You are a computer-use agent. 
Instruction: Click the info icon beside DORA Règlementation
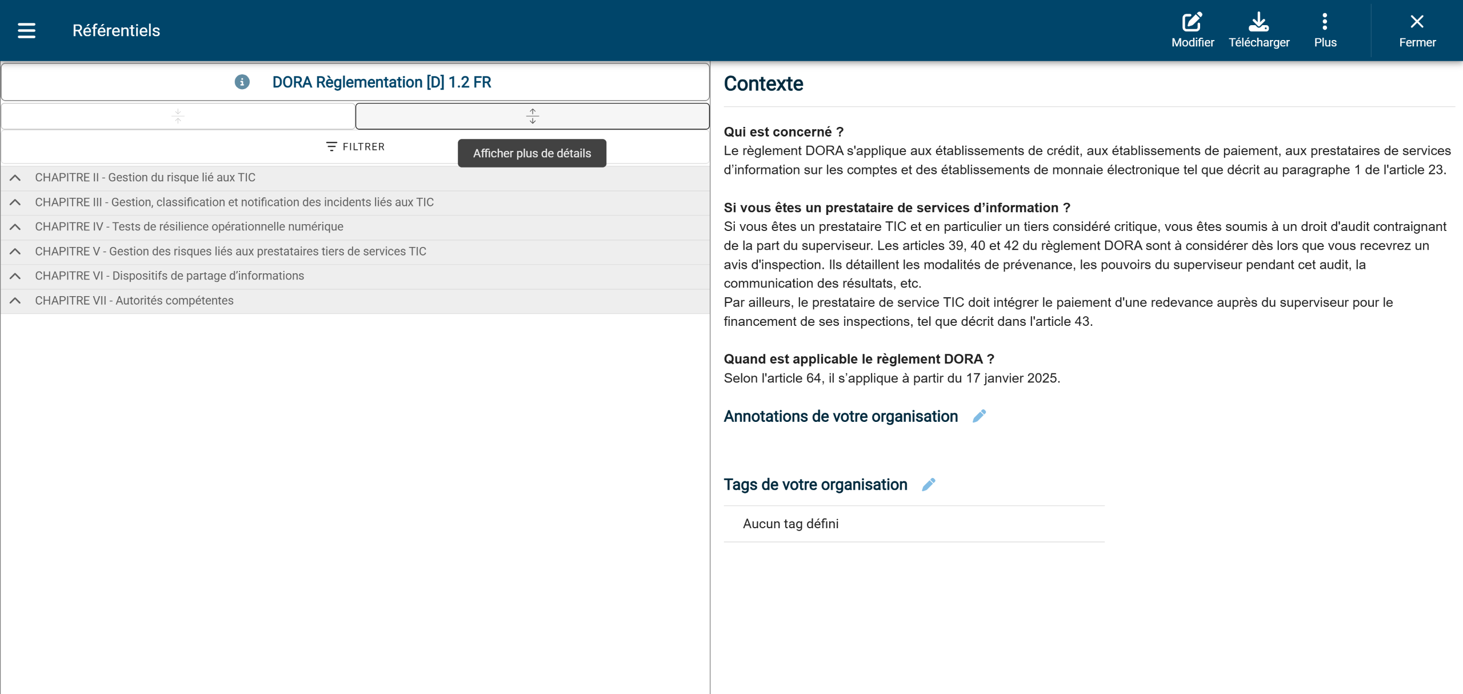point(242,82)
